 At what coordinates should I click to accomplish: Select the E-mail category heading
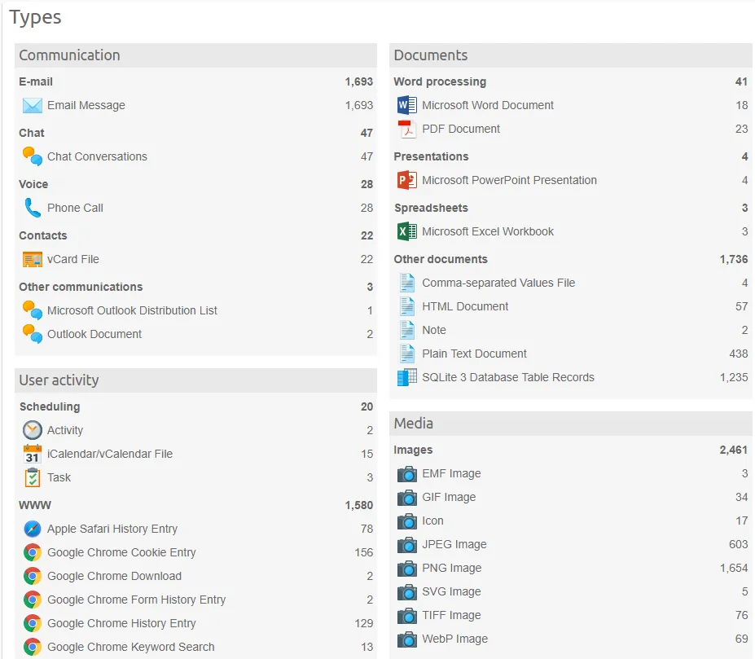[x=36, y=81]
